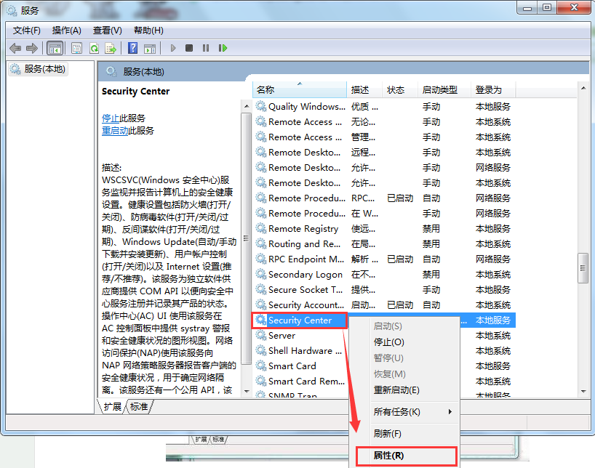Switch to the 标准 tab
The width and height of the screenshot is (595, 468).
tap(139, 407)
